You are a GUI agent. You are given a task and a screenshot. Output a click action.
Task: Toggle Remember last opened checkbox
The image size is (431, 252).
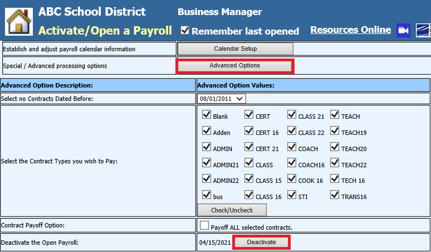(x=185, y=31)
